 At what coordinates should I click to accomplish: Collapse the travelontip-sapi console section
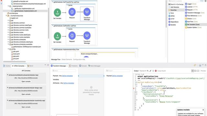[7, 100]
